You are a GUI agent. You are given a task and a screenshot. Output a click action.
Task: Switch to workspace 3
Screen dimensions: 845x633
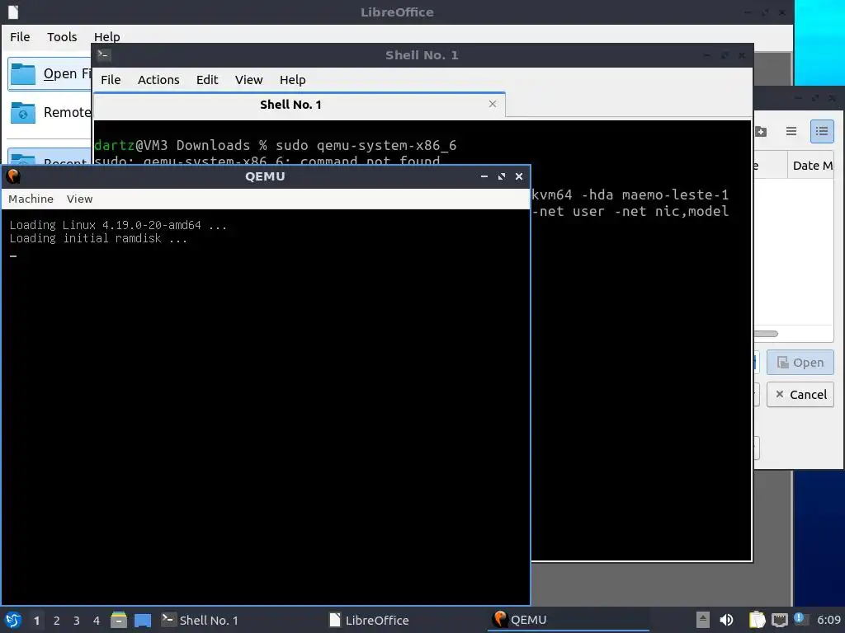coord(77,621)
